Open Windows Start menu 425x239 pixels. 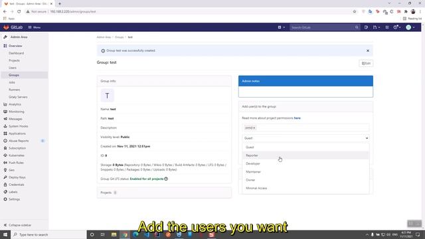pos(5,234)
